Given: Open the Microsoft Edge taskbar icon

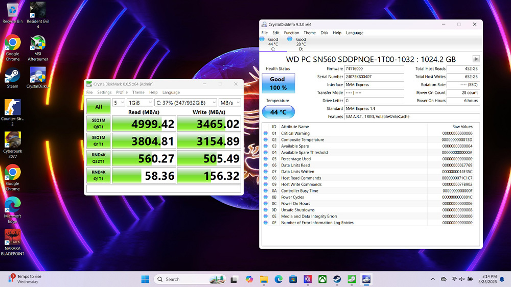Looking at the screenshot, I should 278,279.
